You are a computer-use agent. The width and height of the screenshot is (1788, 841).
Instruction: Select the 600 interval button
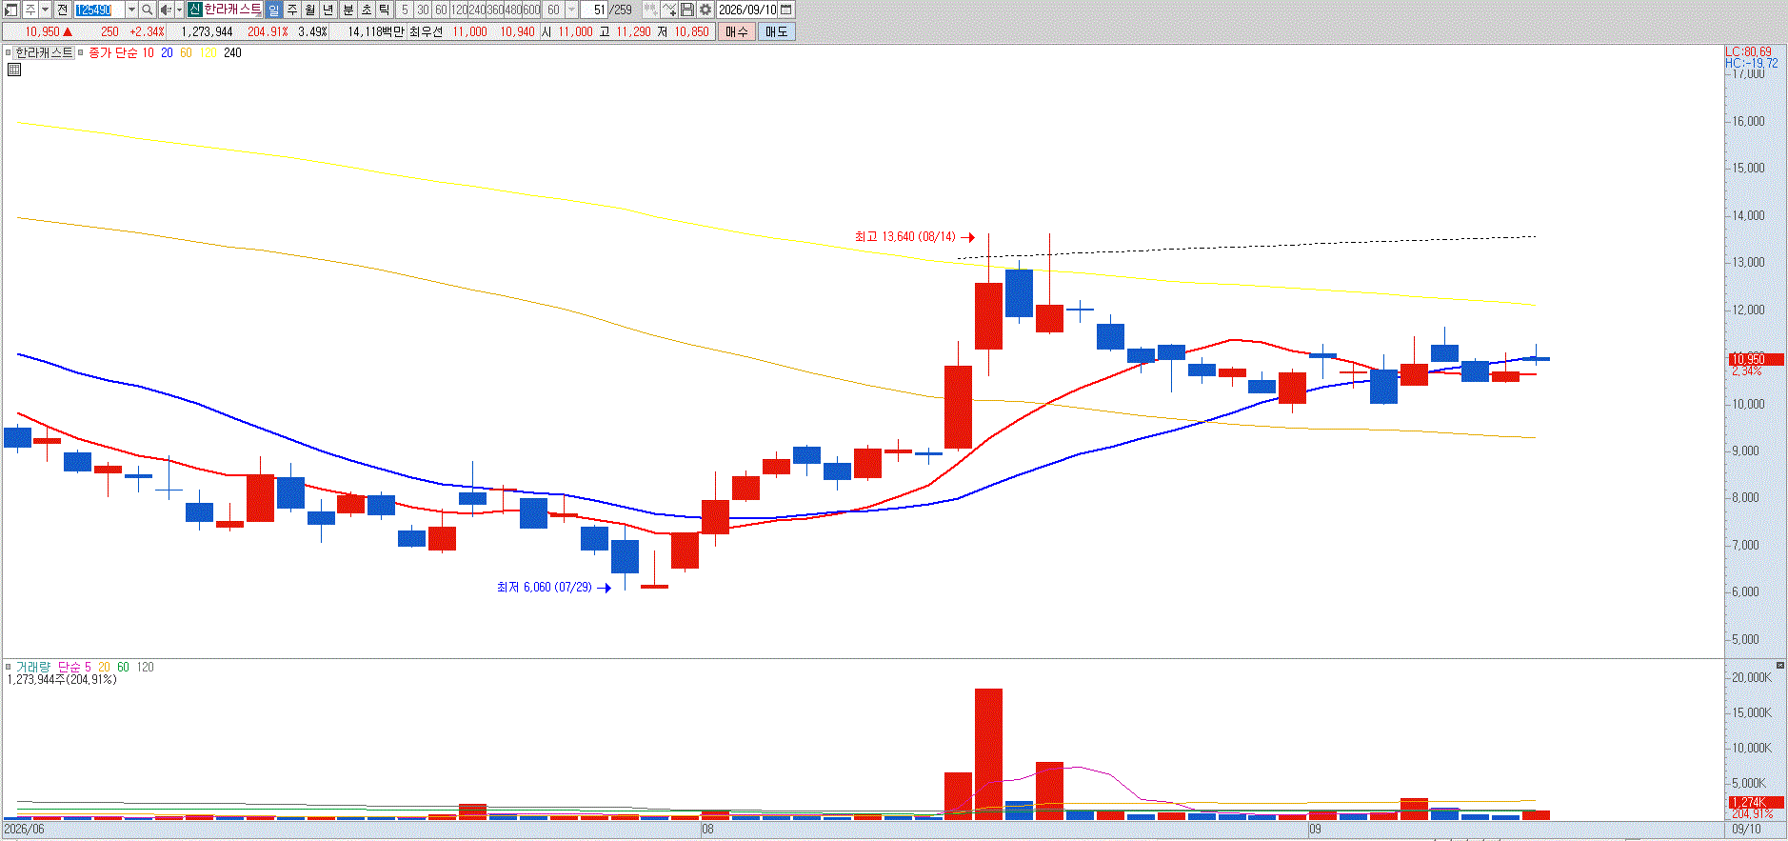pyautogui.click(x=531, y=10)
